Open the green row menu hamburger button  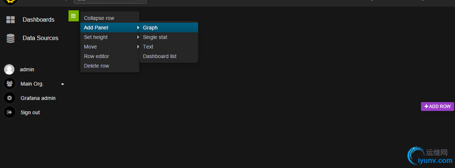point(74,16)
